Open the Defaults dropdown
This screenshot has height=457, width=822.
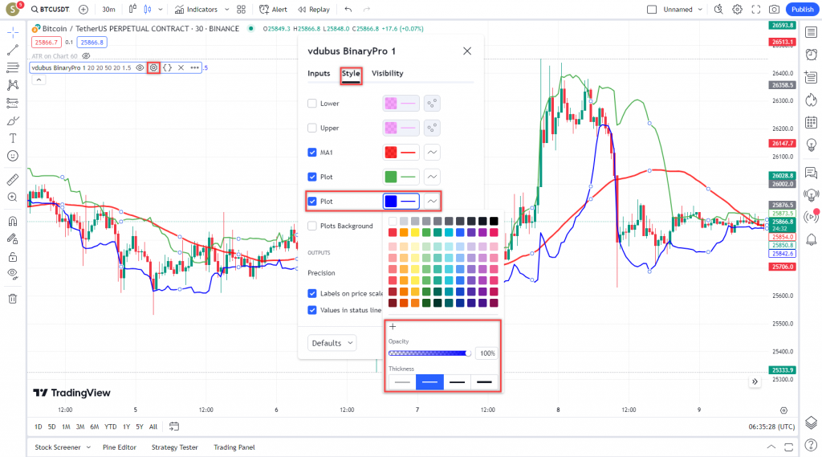(332, 343)
